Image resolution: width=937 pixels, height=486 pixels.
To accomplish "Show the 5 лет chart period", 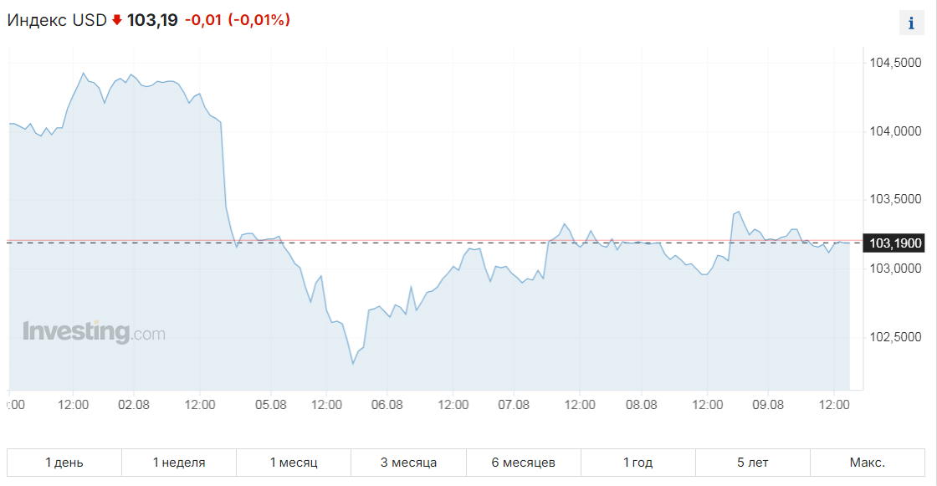I will click(752, 462).
